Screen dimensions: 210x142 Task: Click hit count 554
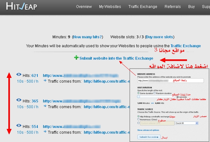[x=35, y=127]
